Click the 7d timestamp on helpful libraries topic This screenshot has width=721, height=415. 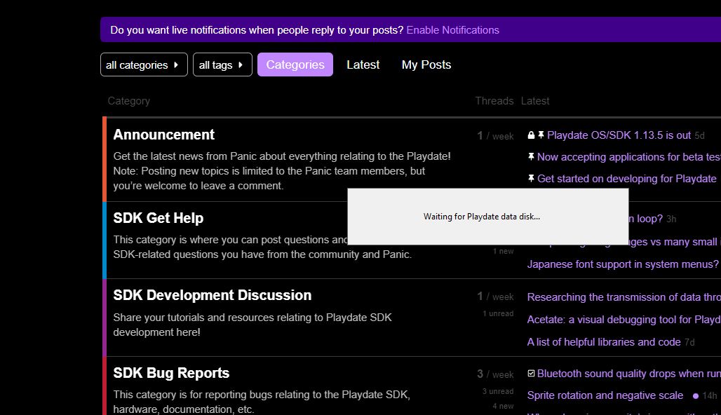(x=689, y=342)
